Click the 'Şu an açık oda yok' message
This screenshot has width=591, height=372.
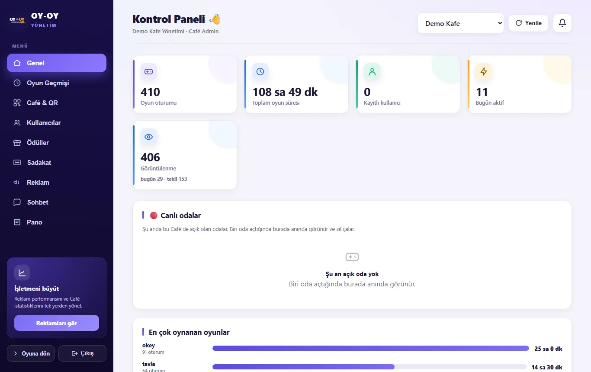pos(352,274)
